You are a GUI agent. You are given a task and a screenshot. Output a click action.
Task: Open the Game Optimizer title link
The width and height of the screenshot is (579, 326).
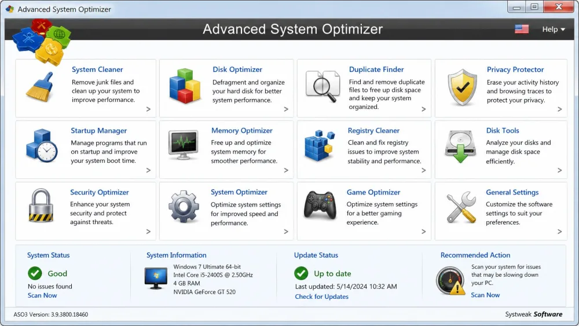click(373, 192)
